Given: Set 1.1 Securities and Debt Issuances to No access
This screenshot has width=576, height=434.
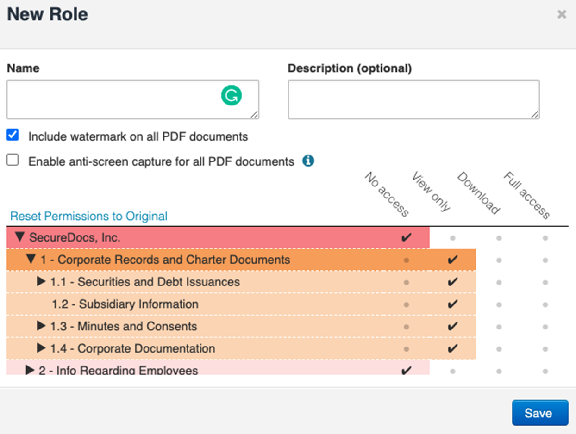Looking at the screenshot, I should point(406,283).
